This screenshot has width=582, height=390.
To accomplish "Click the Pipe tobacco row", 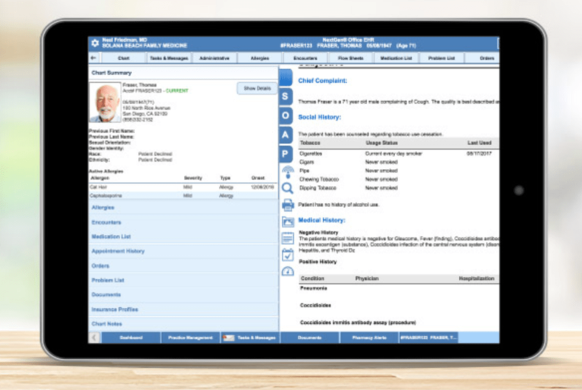I will pos(399,171).
